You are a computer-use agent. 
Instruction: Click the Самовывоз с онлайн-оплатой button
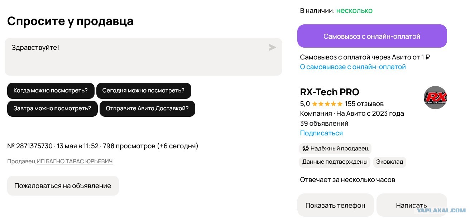[372, 36]
